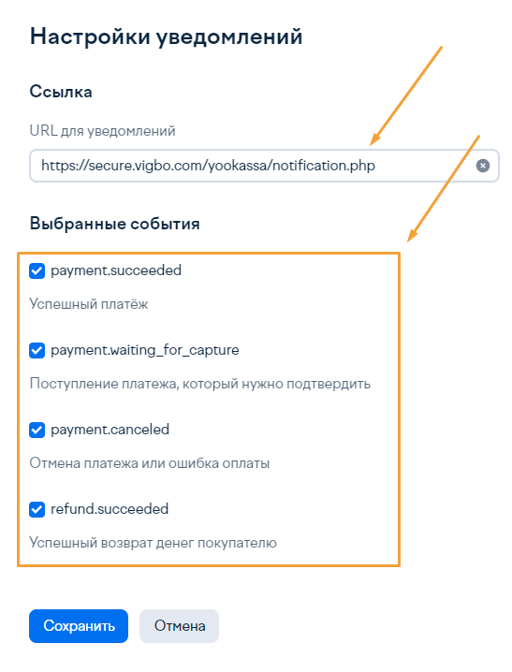Toggle the payment.waiting_for_capture checkbox
The height and width of the screenshot is (672, 512).
pyautogui.click(x=37, y=351)
